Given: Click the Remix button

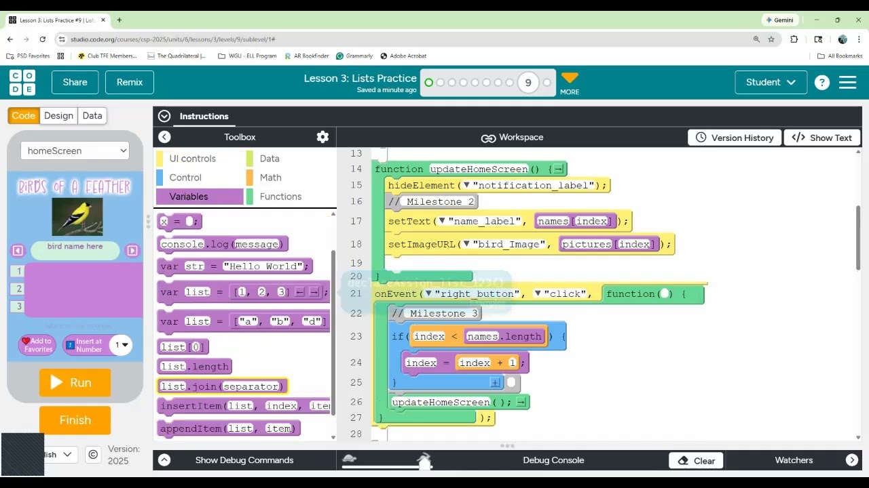Looking at the screenshot, I should click(x=130, y=82).
